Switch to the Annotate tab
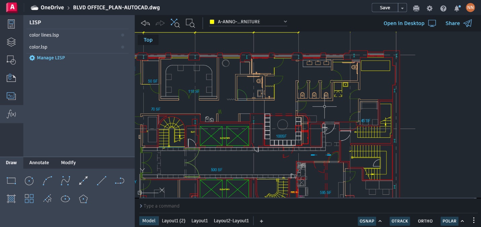Image resolution: width=481 pixels, height=227 pixels. (39, 163)
